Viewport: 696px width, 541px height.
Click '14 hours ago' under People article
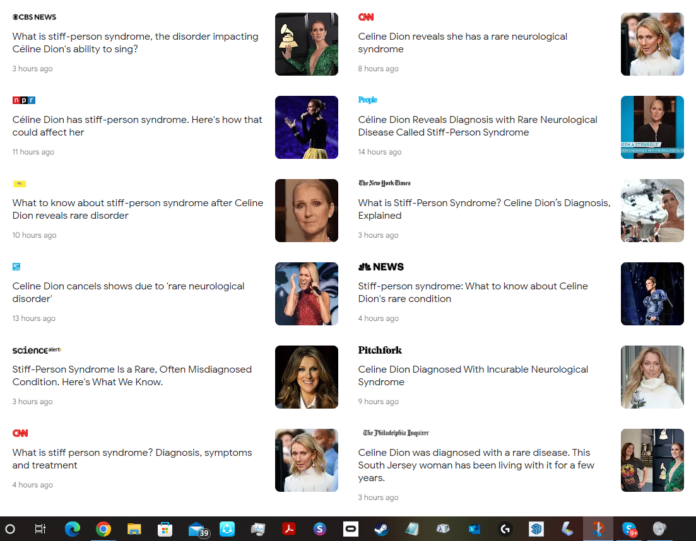coord(380,152)
